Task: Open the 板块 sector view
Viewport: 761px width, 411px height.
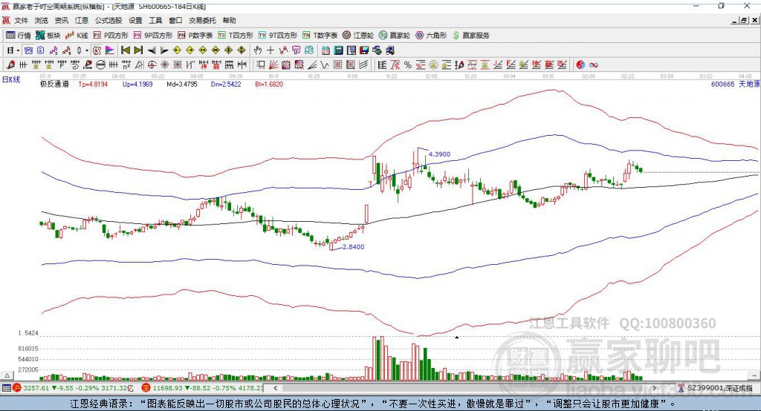Action: pos(48,36)
